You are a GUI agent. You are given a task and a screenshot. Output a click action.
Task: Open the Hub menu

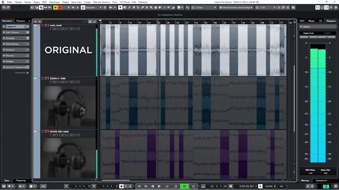point(134,2)
